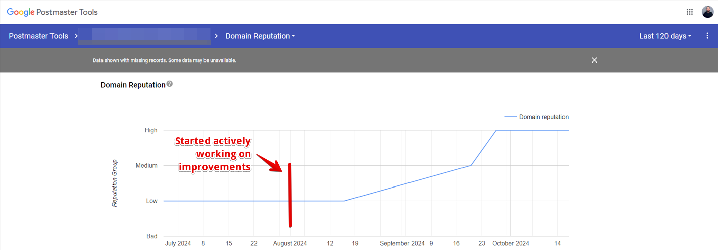Open the three-dot more options menu
Viewport: 718px width, 250px height.
[x=707, y=36]
